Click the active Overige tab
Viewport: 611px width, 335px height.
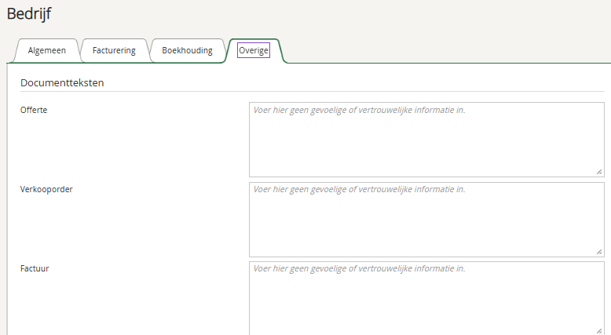(254, 50)
